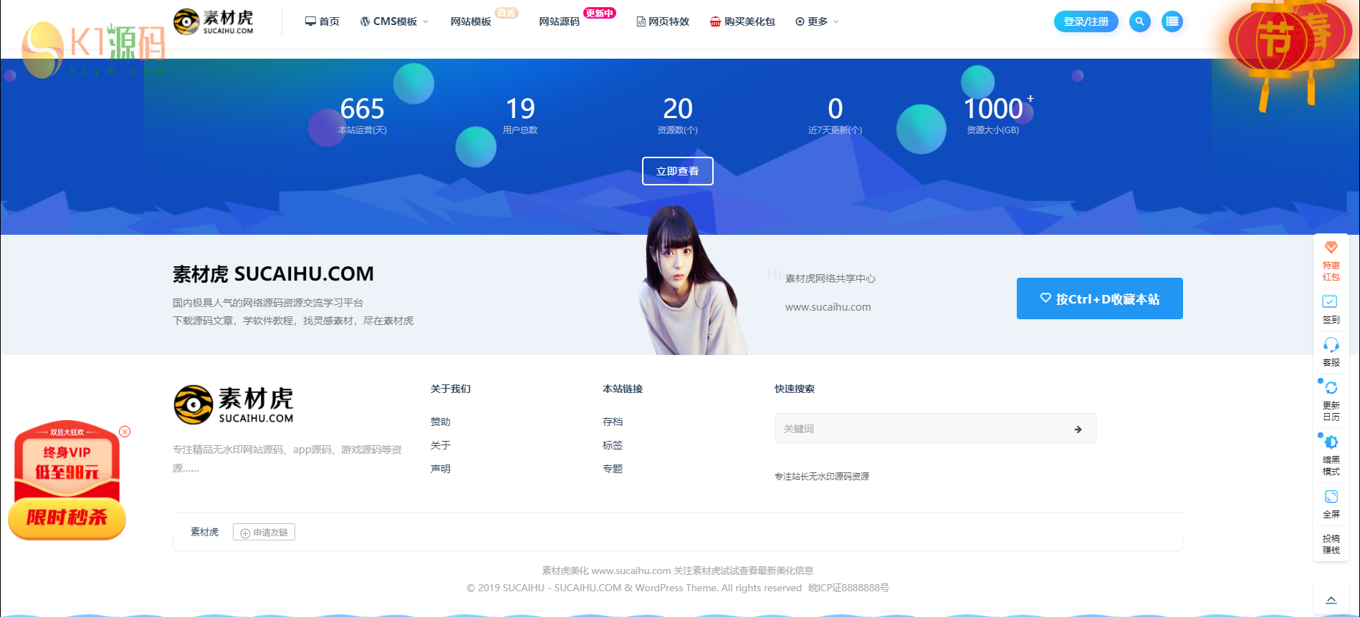This screenshot has width=1360, height=617.
Task: Click the 专题 footer link
Action: [613, 469]
